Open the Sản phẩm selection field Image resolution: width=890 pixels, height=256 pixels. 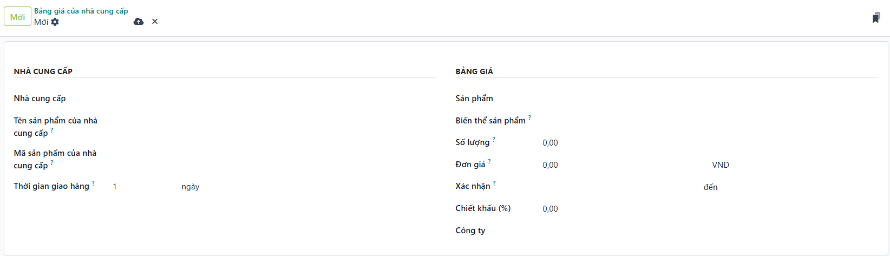tap(709, 99)
